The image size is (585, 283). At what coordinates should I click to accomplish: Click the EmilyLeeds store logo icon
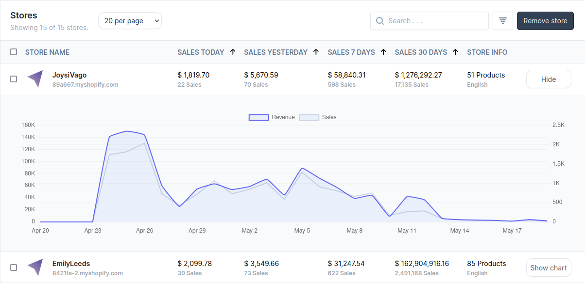[x=34, y=267]
